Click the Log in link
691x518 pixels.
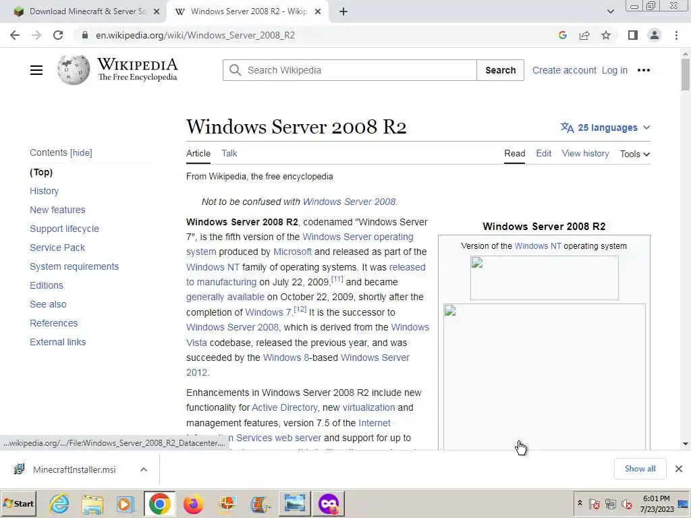pos(614,70)
